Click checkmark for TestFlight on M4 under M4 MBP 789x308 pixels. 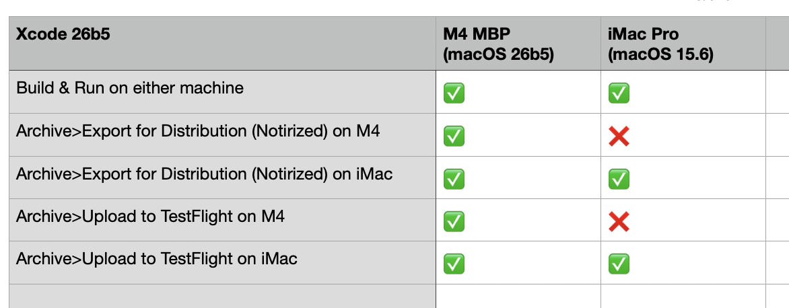[454, 221]
